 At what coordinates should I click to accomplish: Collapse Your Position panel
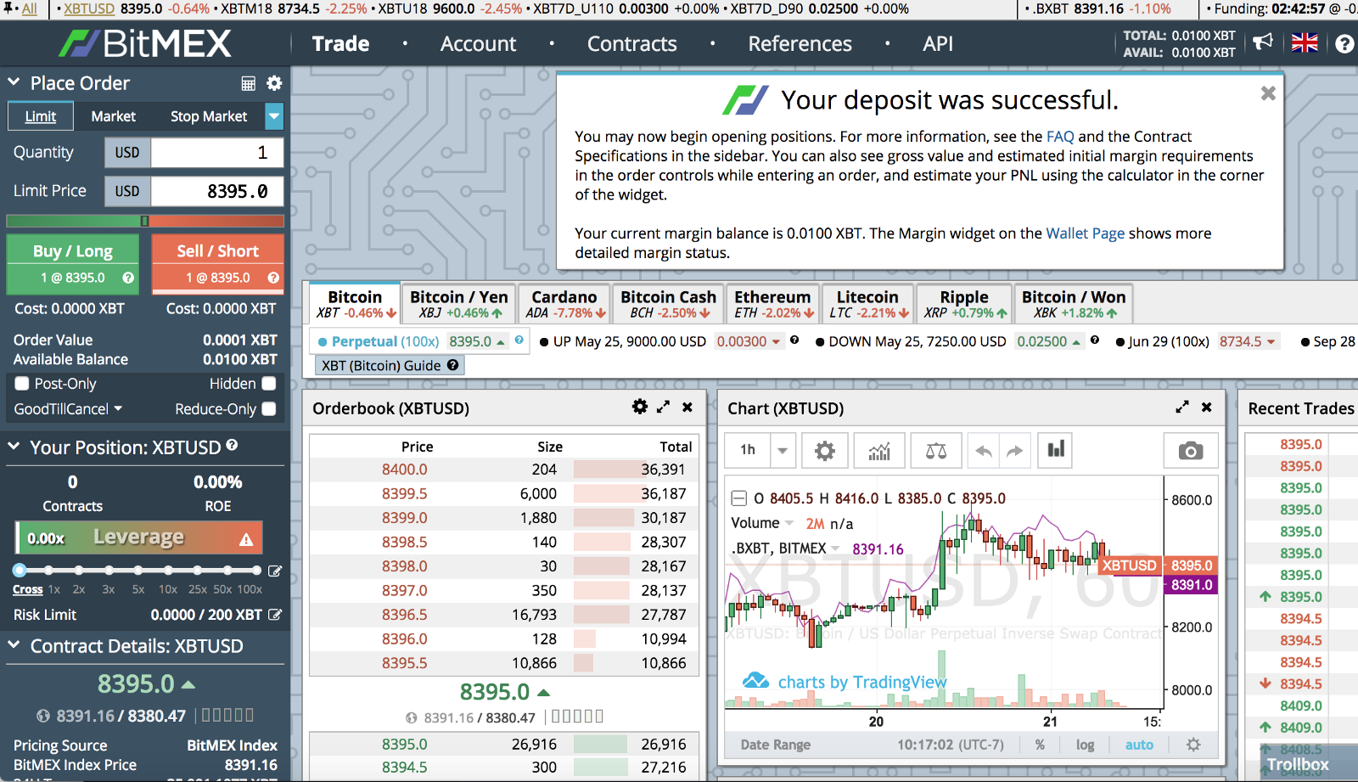[x=14, y=447]
